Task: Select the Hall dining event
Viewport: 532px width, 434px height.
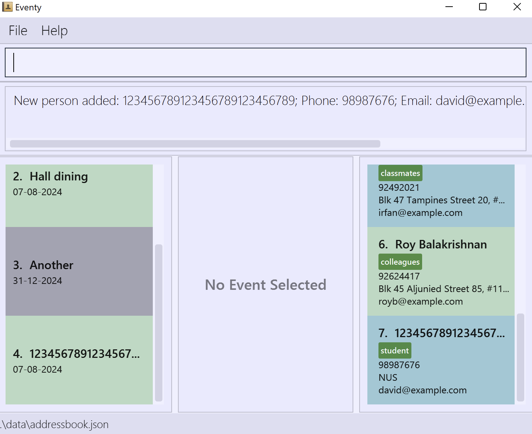Action: [x=79, y=196]
